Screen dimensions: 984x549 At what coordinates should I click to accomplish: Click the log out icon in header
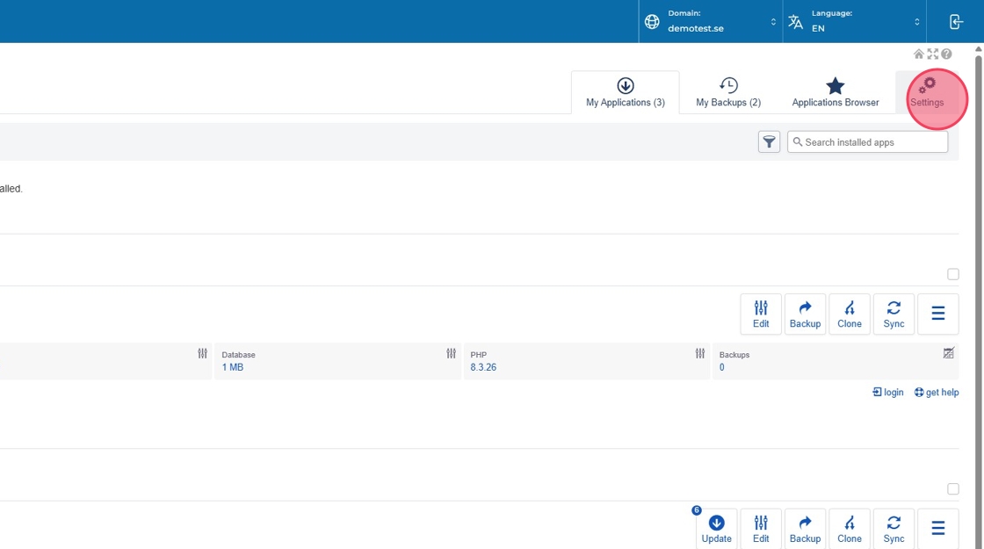pos(956,22)
